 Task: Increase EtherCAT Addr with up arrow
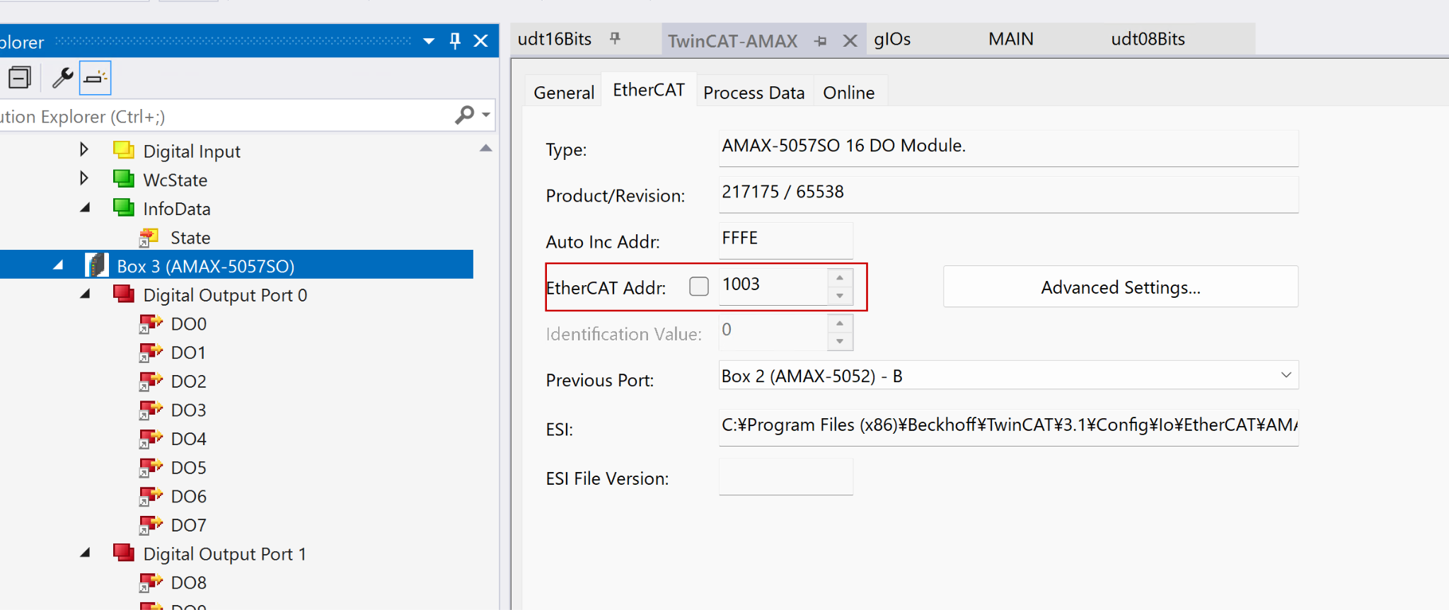[x=840, y=277]
